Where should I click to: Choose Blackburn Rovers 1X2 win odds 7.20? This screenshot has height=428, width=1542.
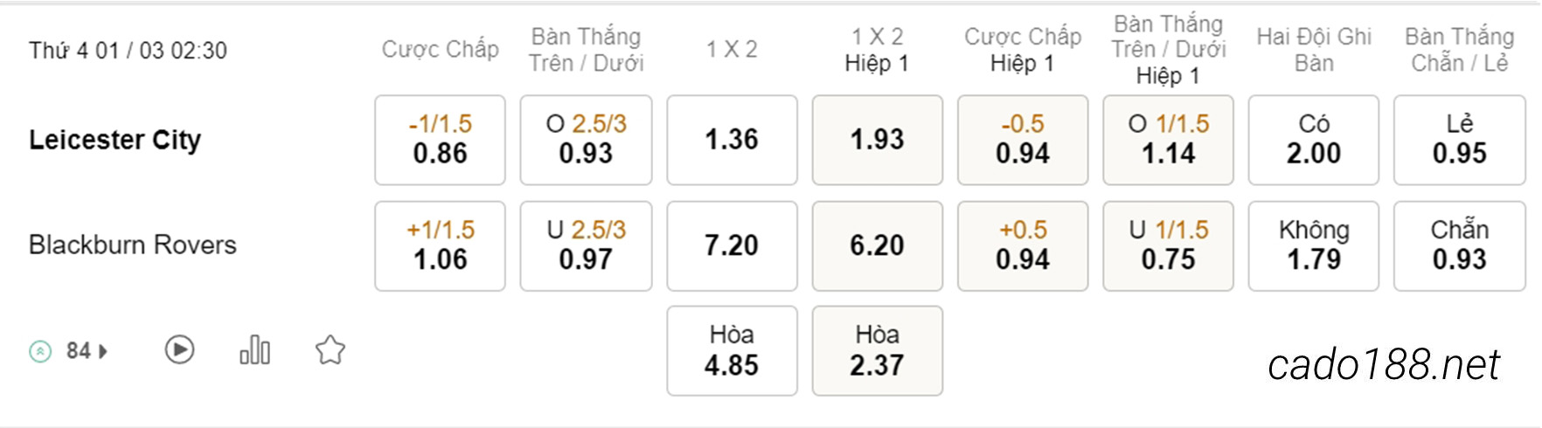[732, 245]
